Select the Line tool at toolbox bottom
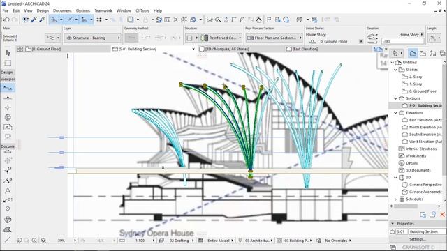447x251 pixels. click(x=8, y=239)
